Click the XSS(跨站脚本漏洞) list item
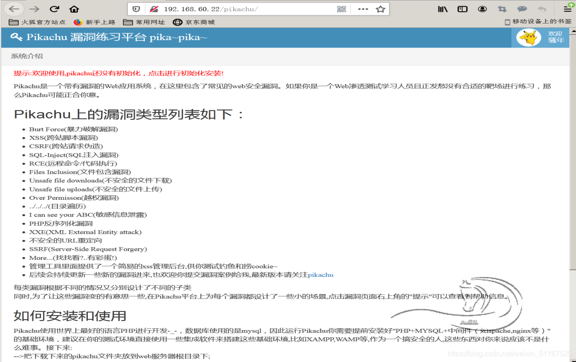 tap(64, 138)
